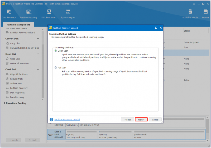
Task: Go Back in the recovery wizard
Action: click(127, 120)
